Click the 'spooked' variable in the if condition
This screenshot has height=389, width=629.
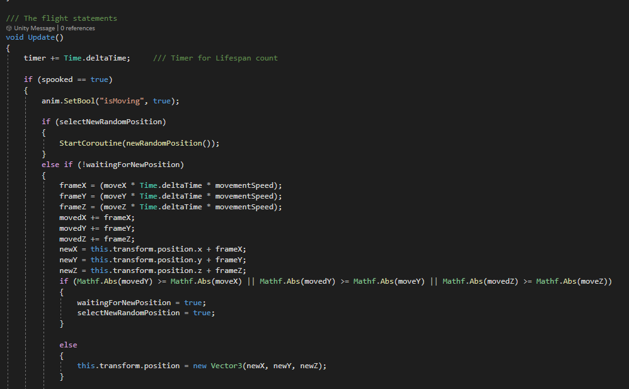point(57,79)
